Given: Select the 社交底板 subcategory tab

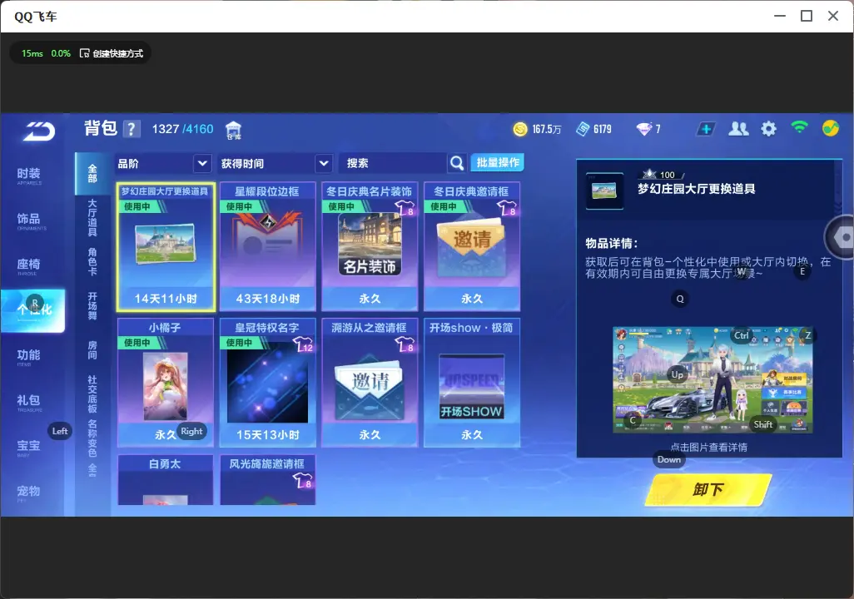Looking at the screenshot, I should click(x=92, y=394).
